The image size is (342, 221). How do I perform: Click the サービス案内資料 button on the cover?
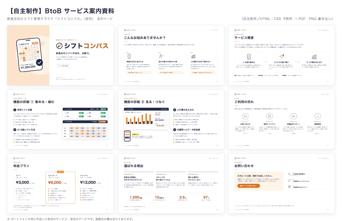(63, 66)
